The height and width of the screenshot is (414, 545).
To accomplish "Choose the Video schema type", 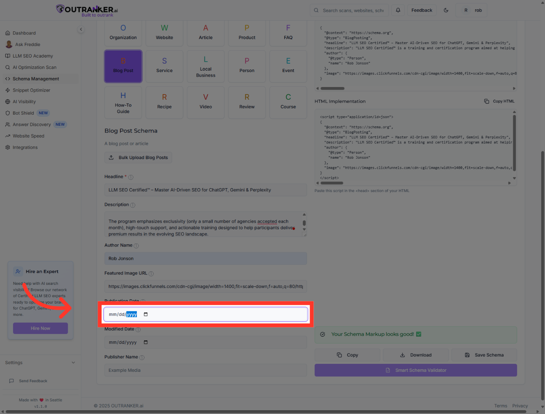I will pos(206,103).
